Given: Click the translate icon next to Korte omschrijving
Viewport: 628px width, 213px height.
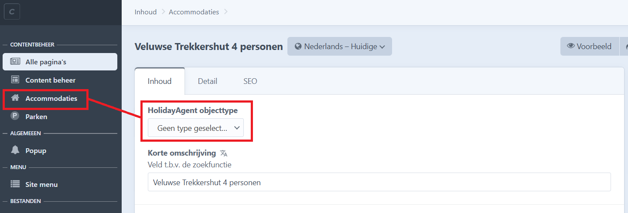Looking at the screenshot, I should tap(224, 153).
